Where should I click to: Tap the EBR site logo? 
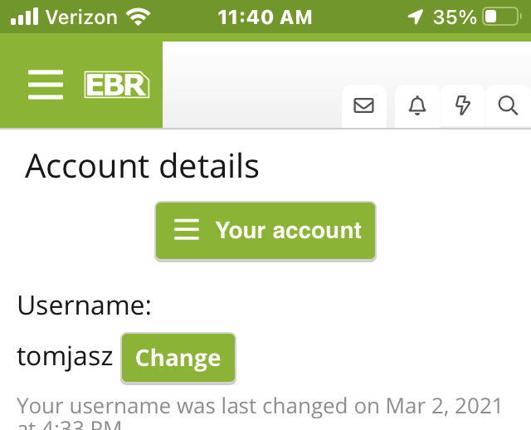click(117, 85)
